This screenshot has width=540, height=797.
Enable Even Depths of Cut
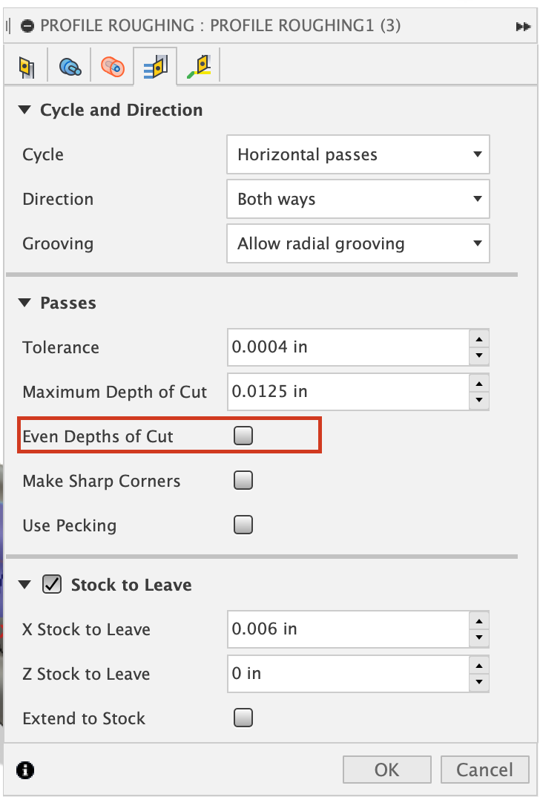[243, 436]
